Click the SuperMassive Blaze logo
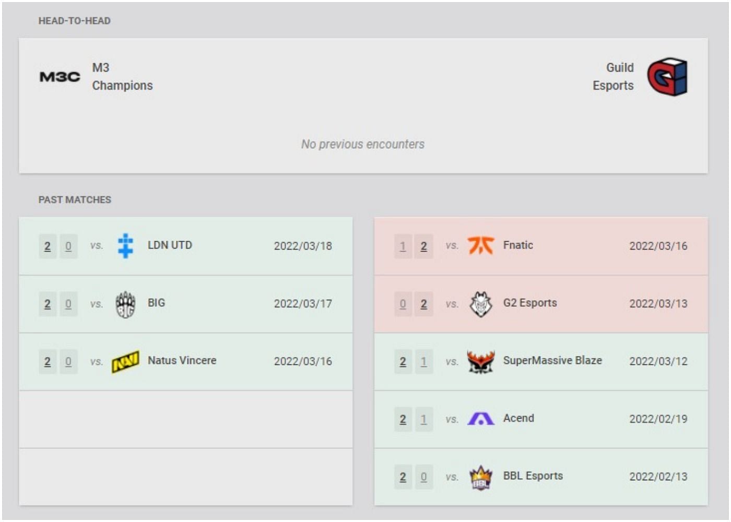 (x=480, y=362)
